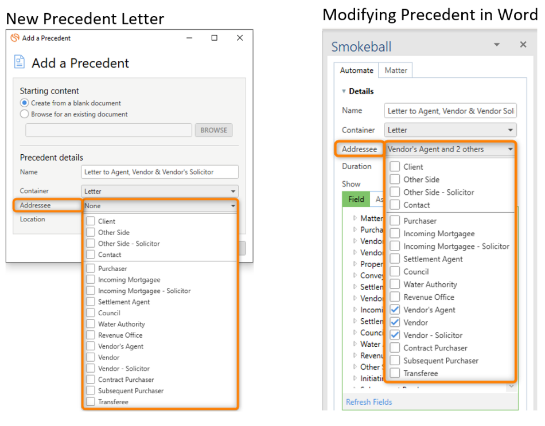
Task: Enable Vendor - Solicitor in the Add a Precedent list
Action: pos(91,368)
